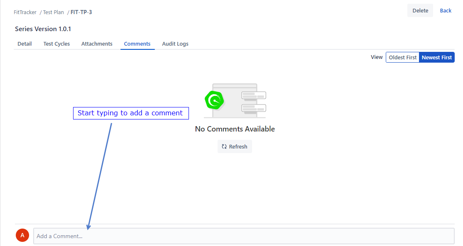Sort comments with Oldest First
Screen dimensions: 463x246
pyautogui.click(x=402, y=57)
